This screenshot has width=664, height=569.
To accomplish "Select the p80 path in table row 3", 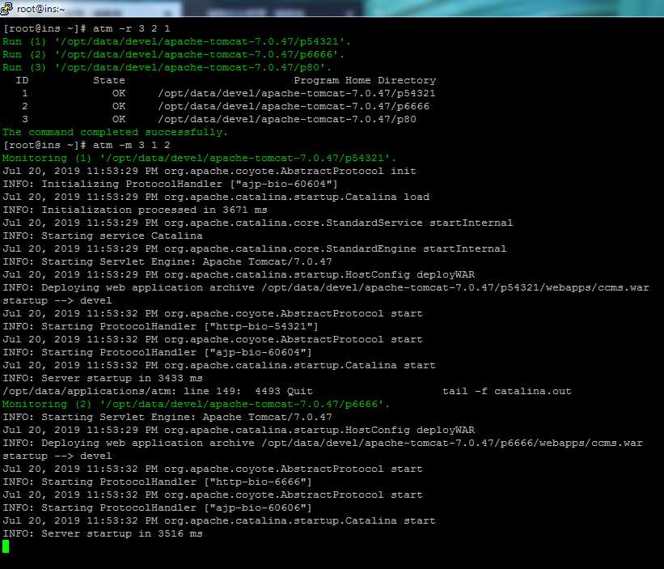I will click(x=286, y=119).
